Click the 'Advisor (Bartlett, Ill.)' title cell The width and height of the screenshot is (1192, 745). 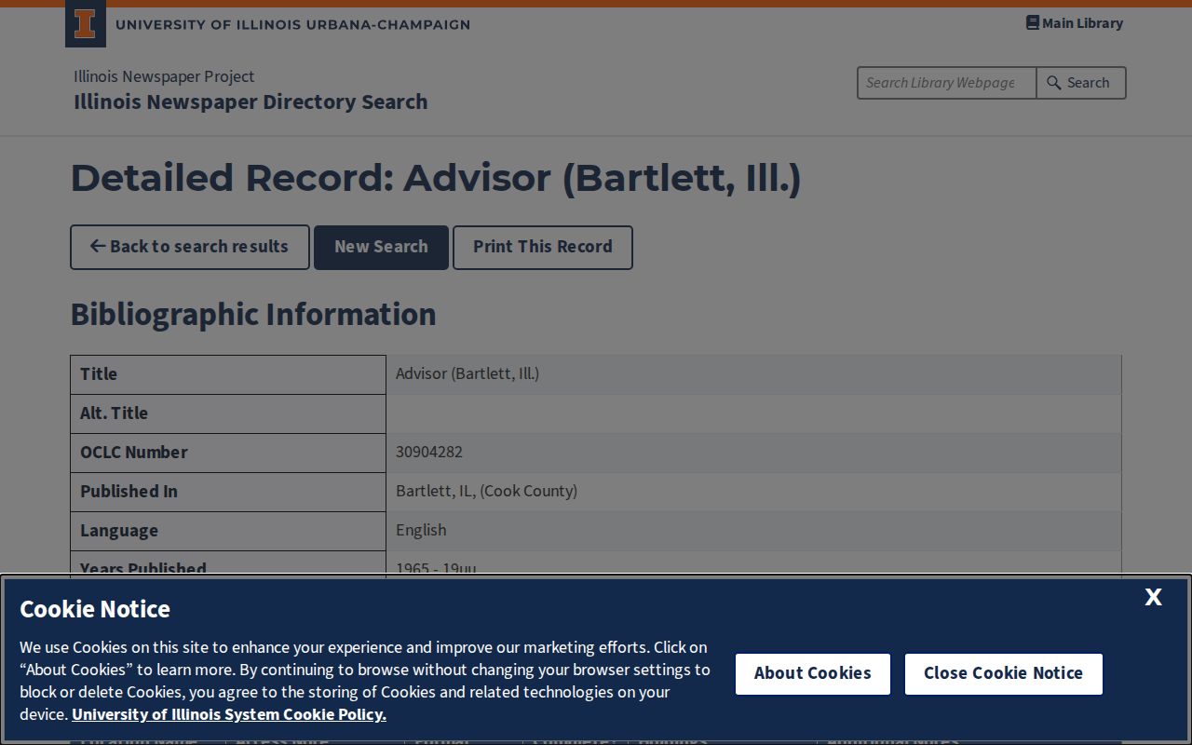coord(753,374)
